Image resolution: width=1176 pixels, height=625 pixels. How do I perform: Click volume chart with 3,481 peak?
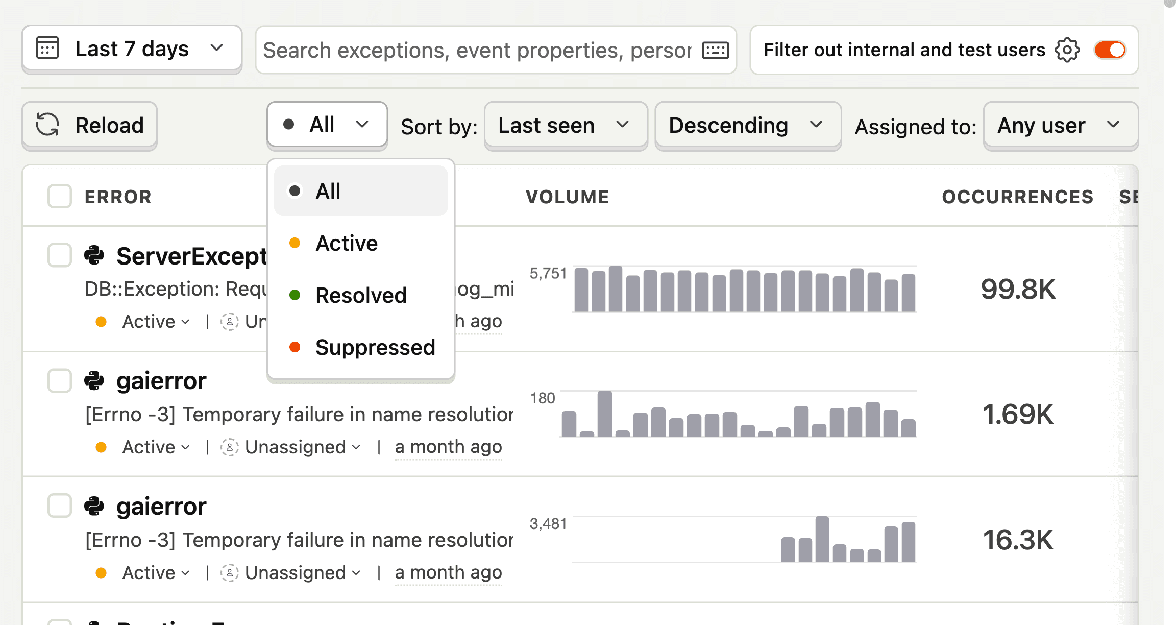click(745, 539)
